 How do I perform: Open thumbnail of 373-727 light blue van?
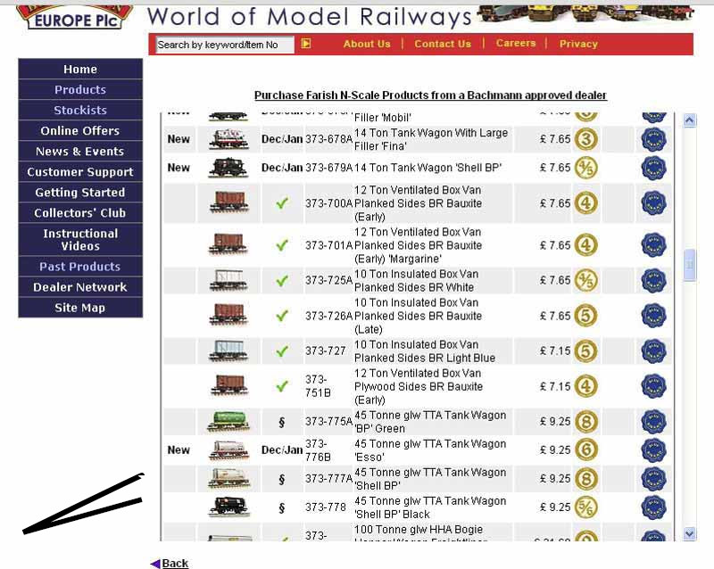click(x=228, y=351)
